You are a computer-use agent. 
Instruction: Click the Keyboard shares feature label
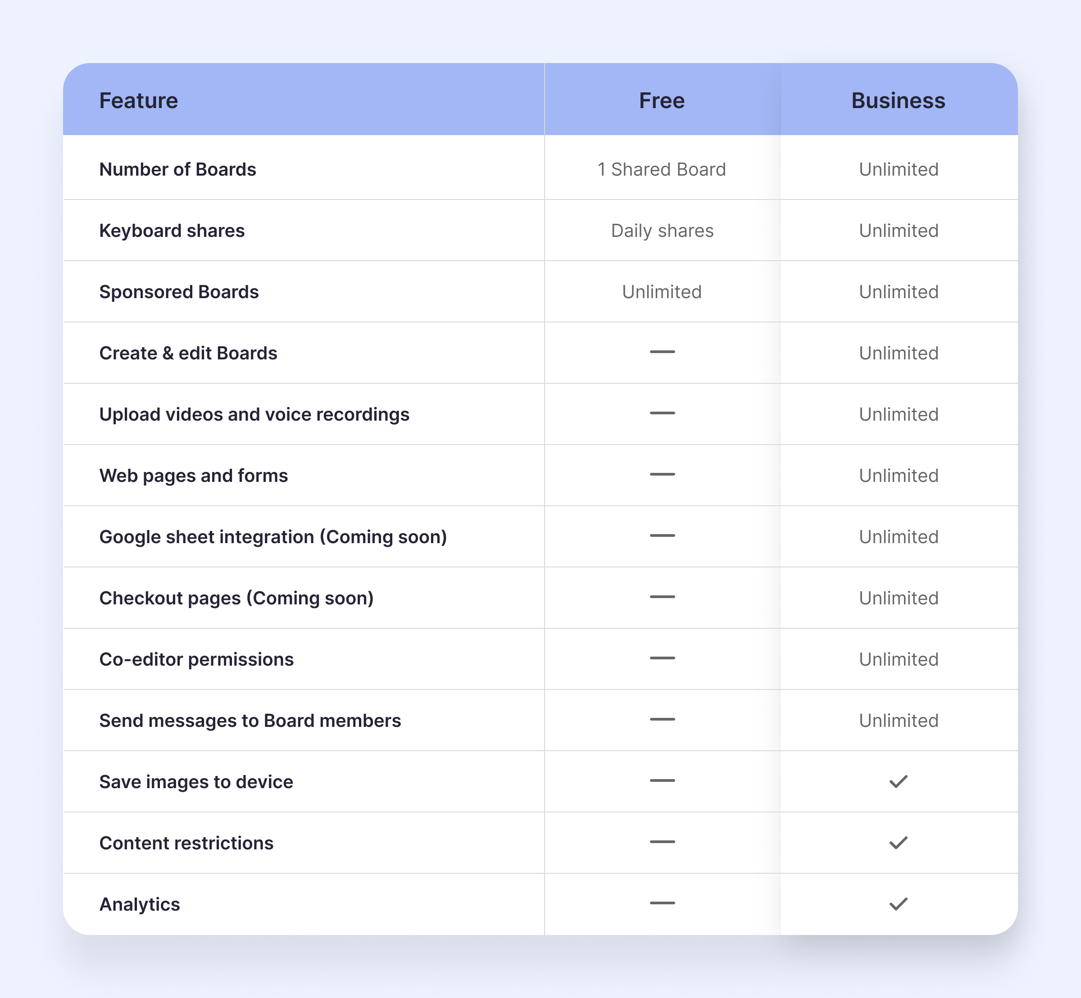pos(173,231)
